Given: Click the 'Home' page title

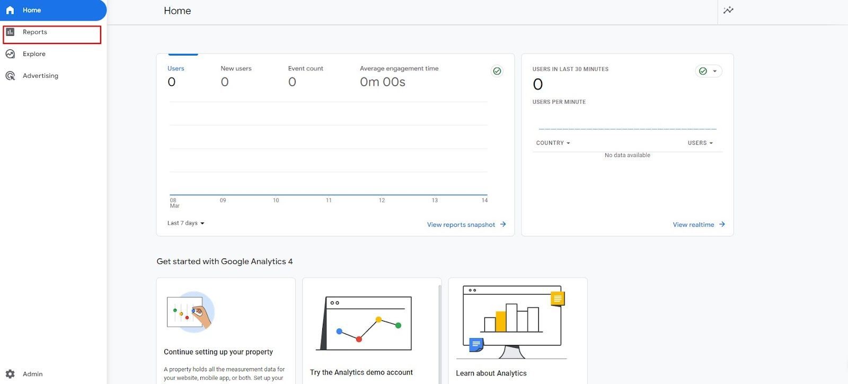Looking at the screenshot, I should [178, 11].
